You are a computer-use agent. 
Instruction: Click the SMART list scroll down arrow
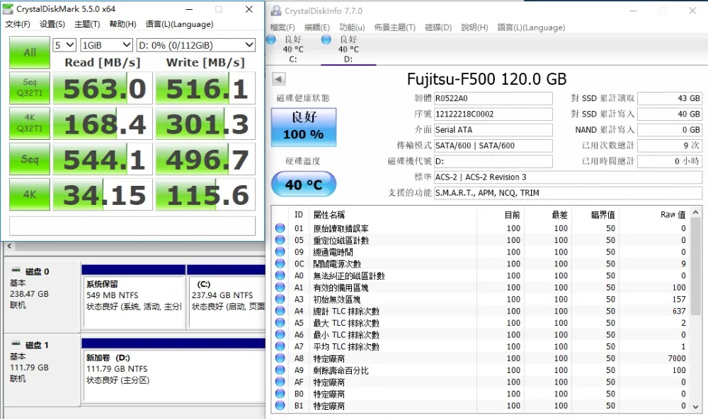pos(696,407)
